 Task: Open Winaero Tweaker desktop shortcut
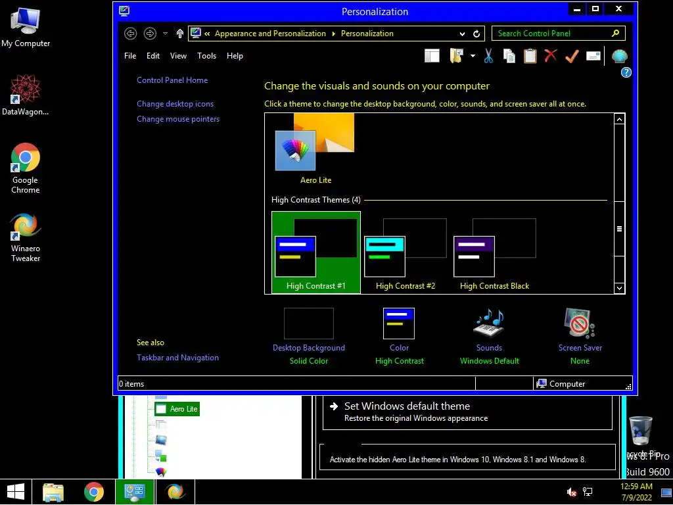pyautogui.click(x=26, y=237)
